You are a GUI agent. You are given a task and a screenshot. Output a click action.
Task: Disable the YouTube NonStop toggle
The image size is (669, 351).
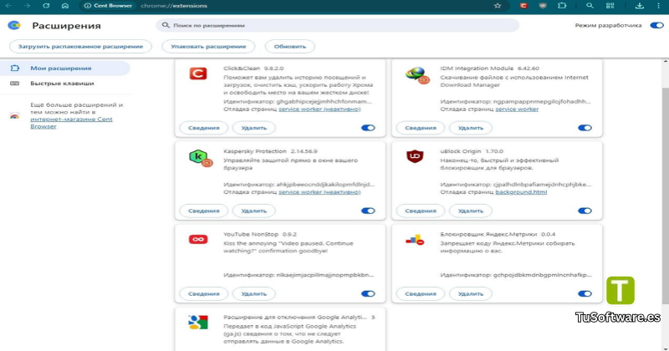click(368, 294)
